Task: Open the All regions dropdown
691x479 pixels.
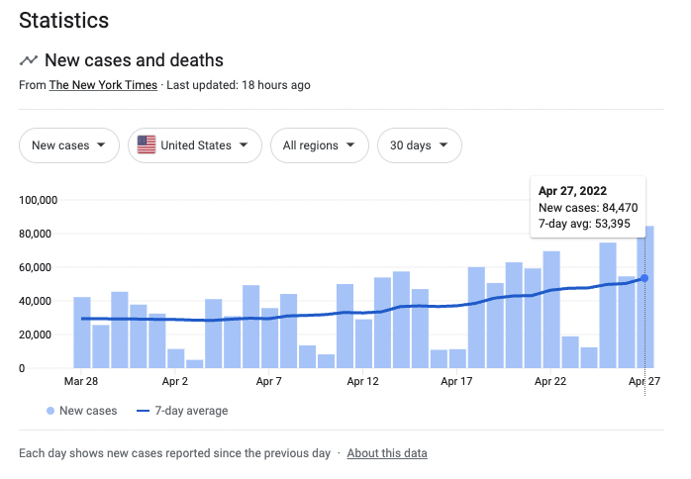Action: click(319, 145)
